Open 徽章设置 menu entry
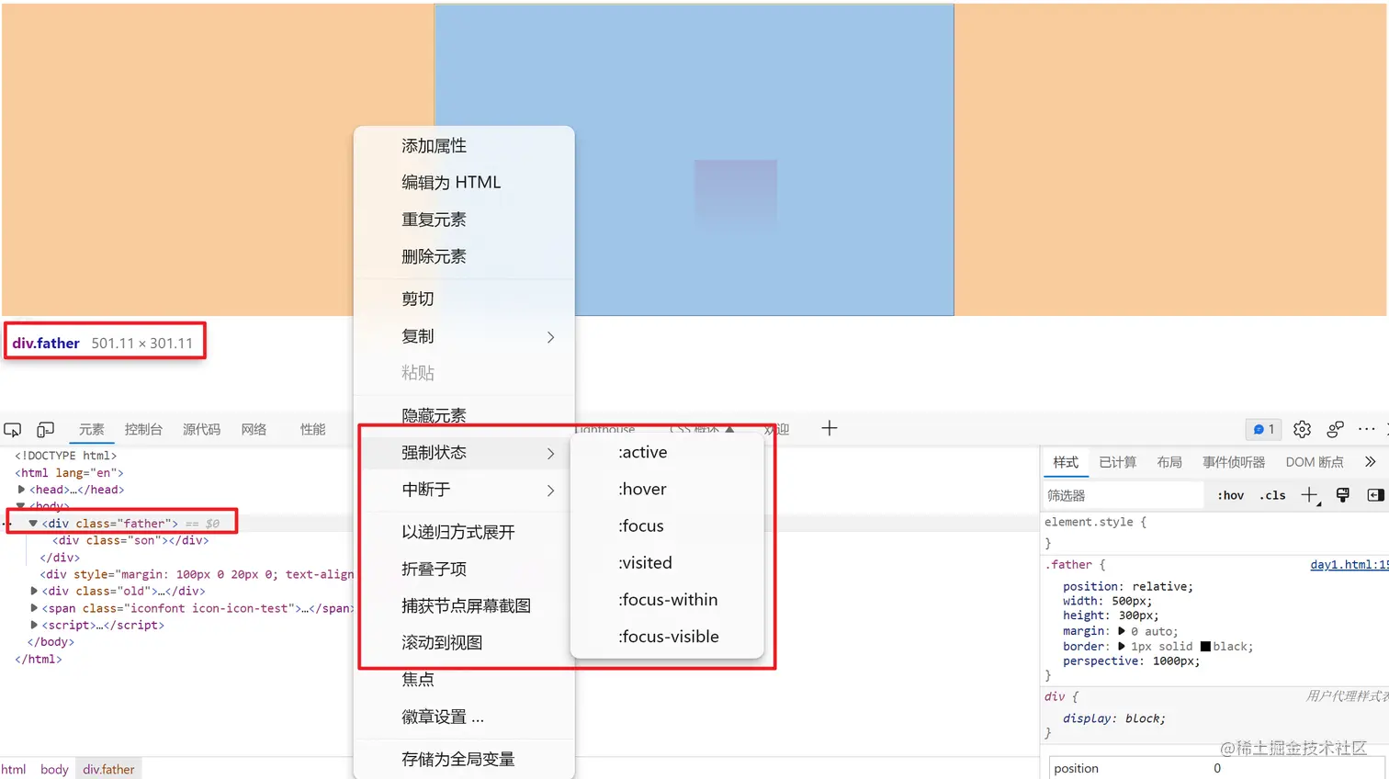 coord(464,717)
